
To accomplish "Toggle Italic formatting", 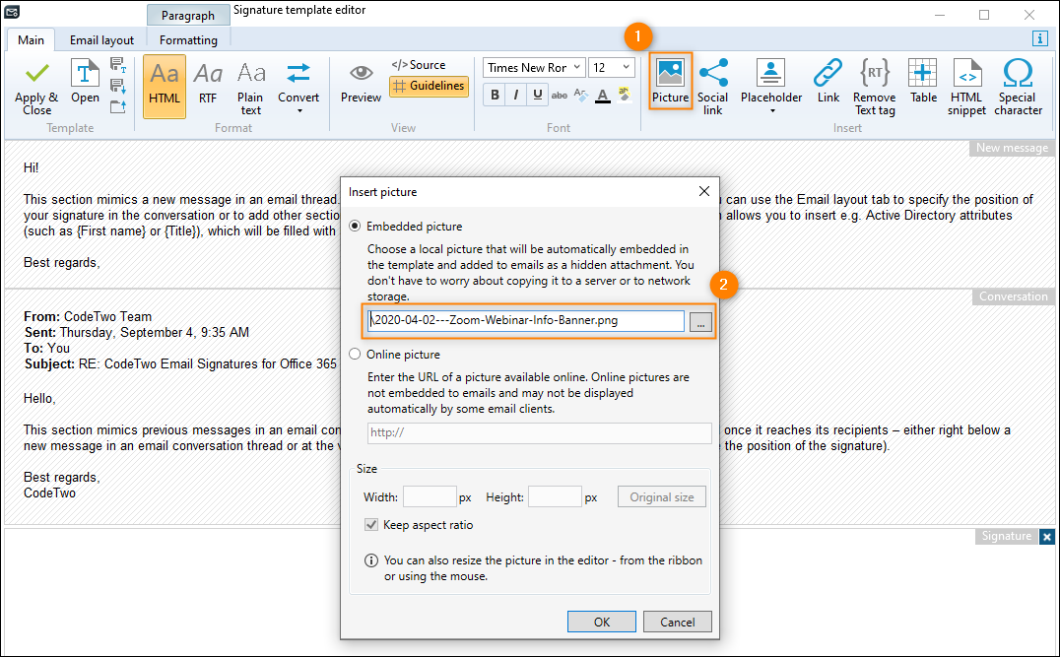I will coord(516,95).
